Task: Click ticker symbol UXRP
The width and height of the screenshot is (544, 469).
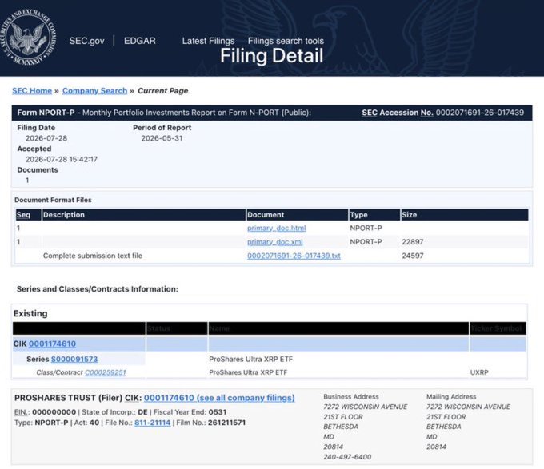Action: pyautogui.click(x=479, y=372)
